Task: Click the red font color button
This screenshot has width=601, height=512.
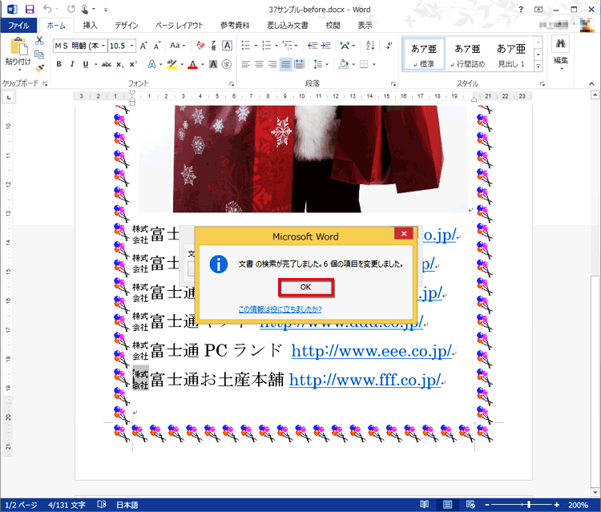Action: pyautogui.click(x=193, y=64)
